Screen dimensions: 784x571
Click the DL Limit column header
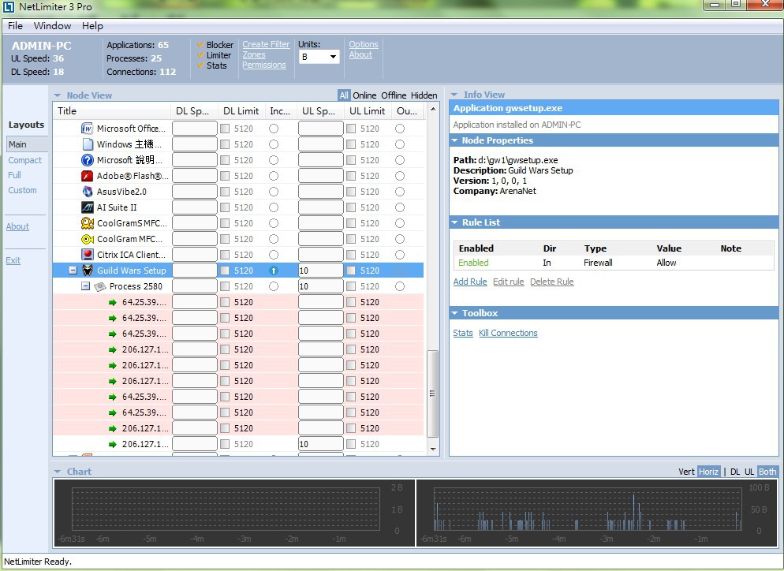(241, 111)
